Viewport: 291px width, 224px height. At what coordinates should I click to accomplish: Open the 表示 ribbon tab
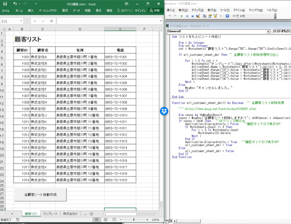[98, 11]
